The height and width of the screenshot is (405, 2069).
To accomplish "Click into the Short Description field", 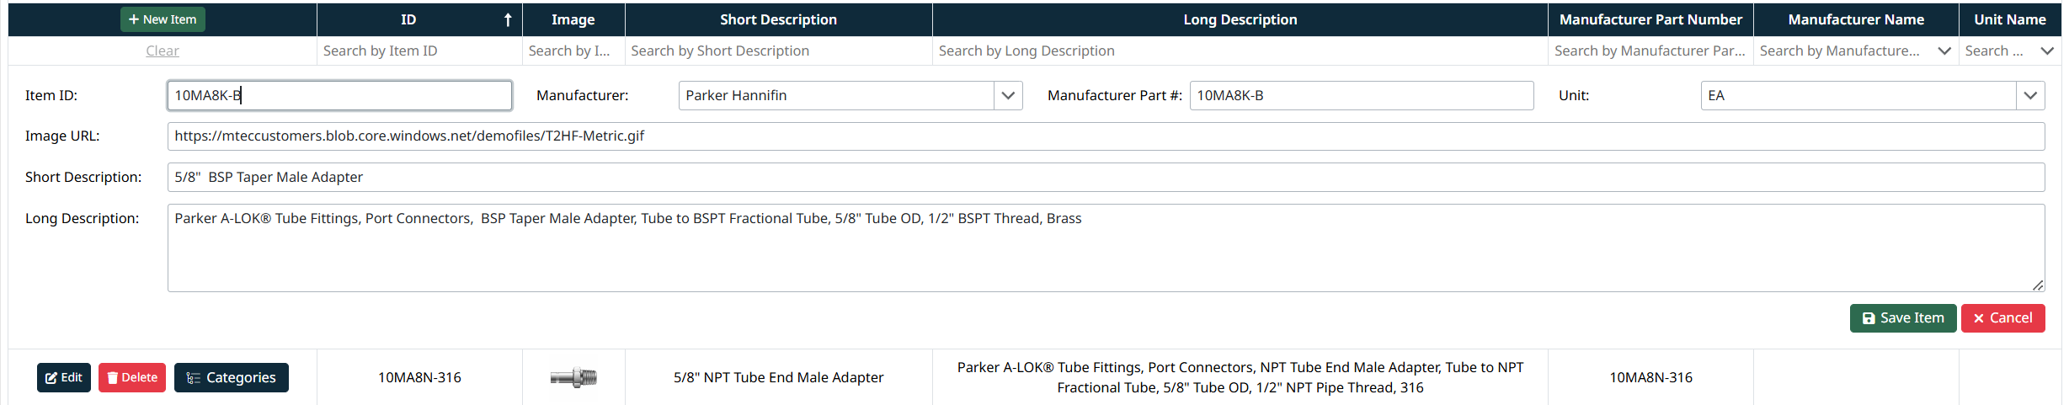I will coord(1105,177).
